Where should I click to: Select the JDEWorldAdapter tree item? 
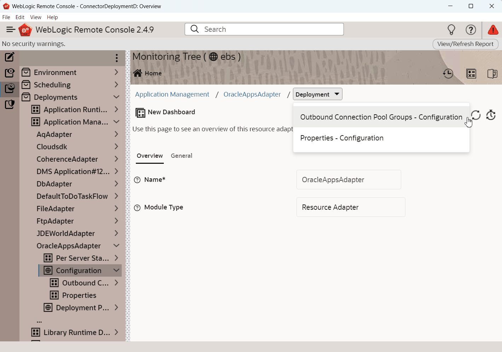[x=66, y=233]
